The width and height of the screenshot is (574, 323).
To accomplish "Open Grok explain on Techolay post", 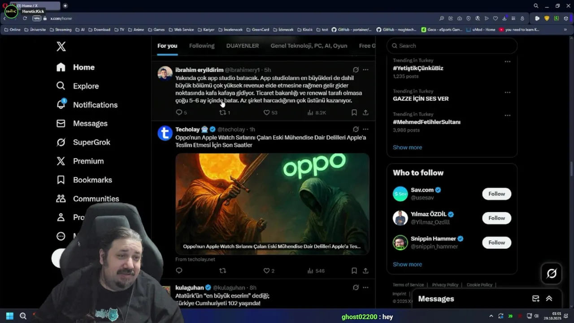I will (356, 129).
